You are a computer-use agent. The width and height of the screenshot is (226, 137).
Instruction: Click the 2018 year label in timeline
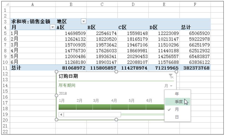[x=63, y=93]
